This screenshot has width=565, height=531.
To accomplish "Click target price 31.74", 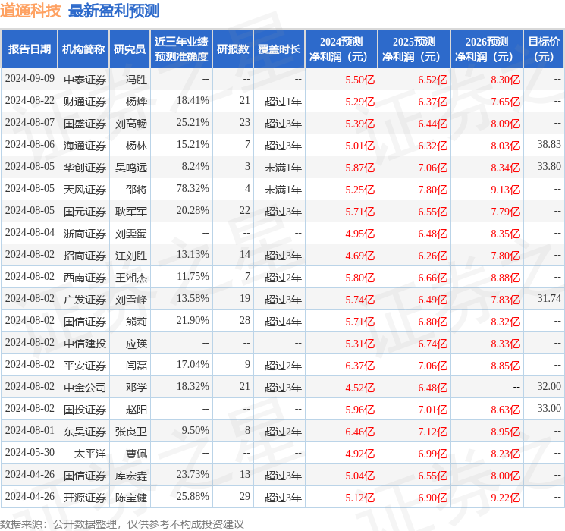I will [x=549, y=299].
